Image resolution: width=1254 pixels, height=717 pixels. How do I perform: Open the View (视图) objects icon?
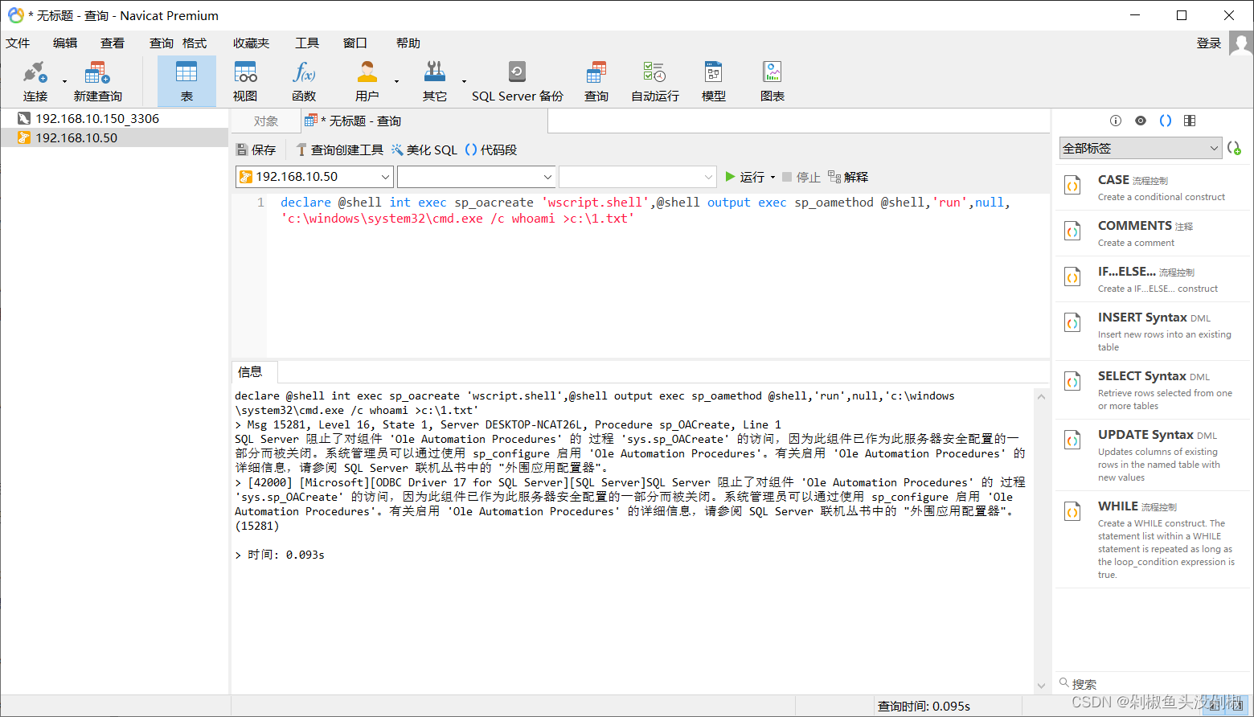tap(245, 81)
